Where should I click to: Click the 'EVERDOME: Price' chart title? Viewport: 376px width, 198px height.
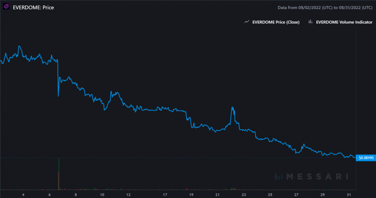point(33,7)
